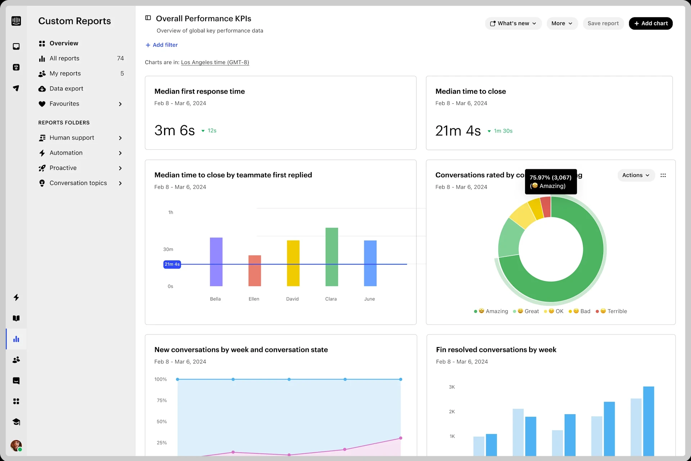Click Los Angeles time zone link

(x=215, y=62)
